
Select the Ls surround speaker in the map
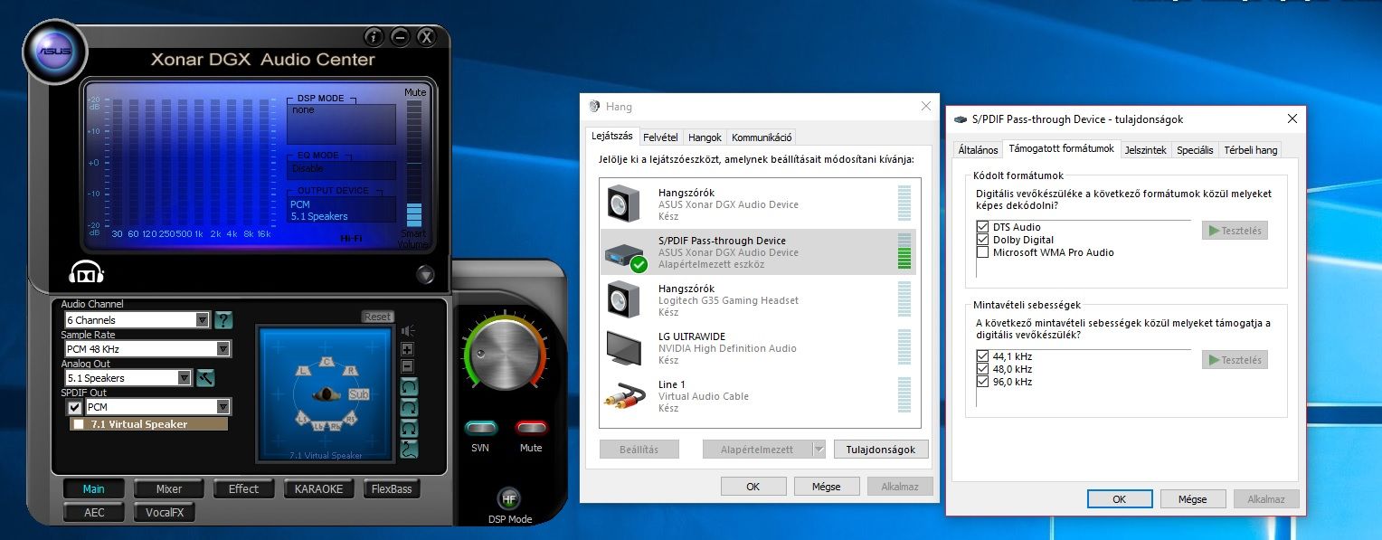pos(303,419)
